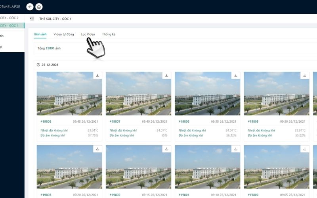
Task: Click temperature value 33.91°C
Action: (x=300, y=130)
